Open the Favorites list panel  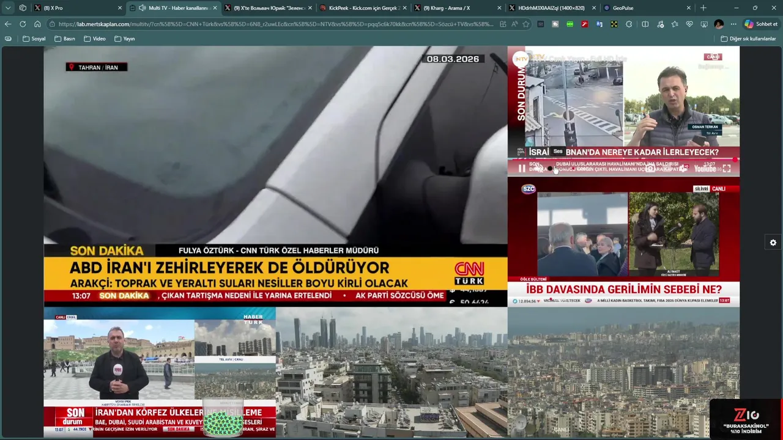point(675,24)
